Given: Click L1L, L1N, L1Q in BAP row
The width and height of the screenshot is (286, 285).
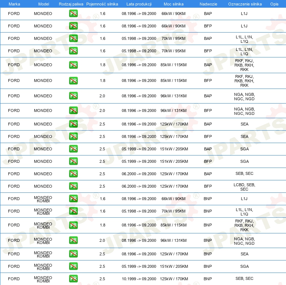Looking at the screenshot, I should [244, 39].
